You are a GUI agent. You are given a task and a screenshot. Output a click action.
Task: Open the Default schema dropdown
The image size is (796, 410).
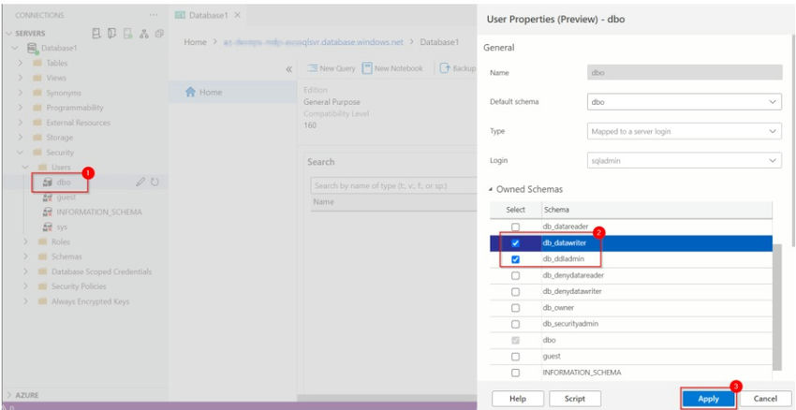coord(684,101)
